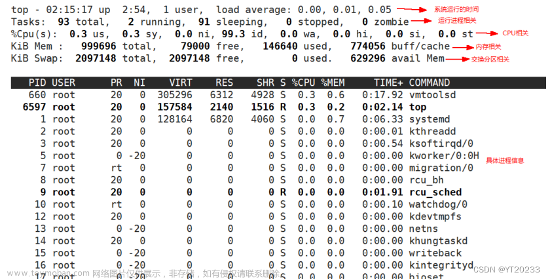Click the %MEM column header
550x279 pixels.
[x=333, y=83]
